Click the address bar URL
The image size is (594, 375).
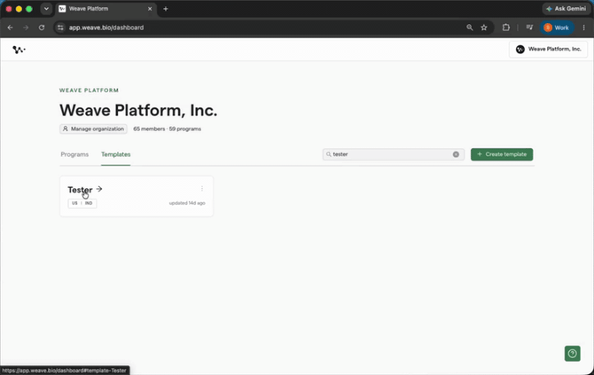pos(106,27)
